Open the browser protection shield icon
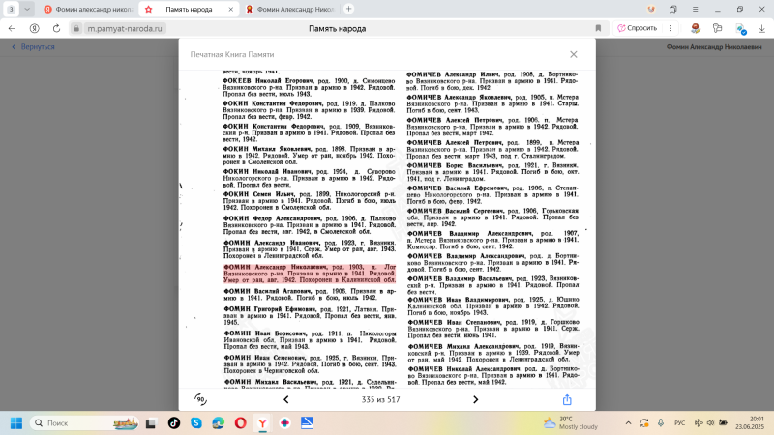Image resolution: width=774 pixels, height=435 pixels. tap(651, 9)
